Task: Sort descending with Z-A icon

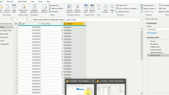Action: 99,8
